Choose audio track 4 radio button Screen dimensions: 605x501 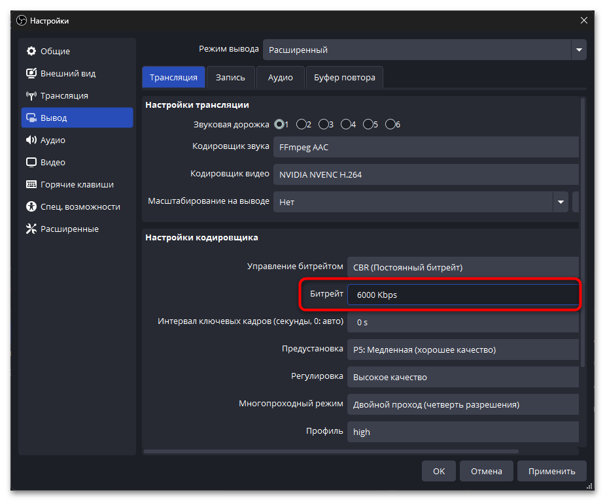tap(346, 124)
